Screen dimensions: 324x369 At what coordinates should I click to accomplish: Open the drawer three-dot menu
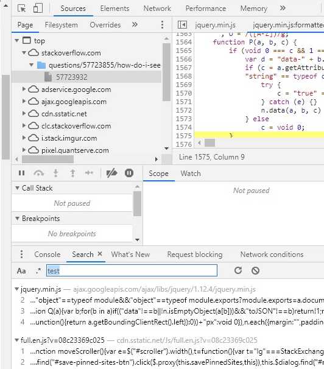pyautogui.click(x=21, y=254)
